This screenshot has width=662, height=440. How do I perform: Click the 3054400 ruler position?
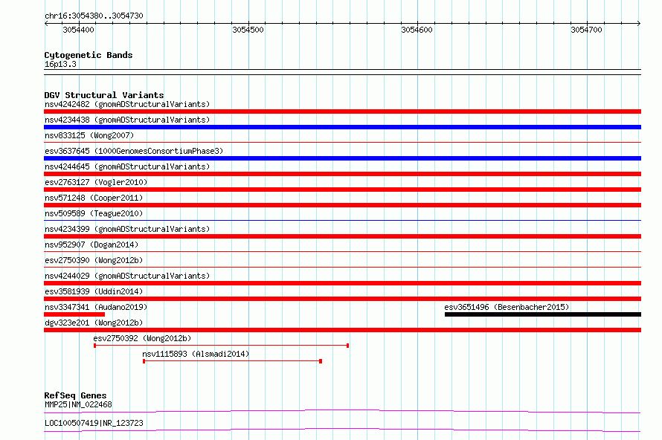click(79, 30)
